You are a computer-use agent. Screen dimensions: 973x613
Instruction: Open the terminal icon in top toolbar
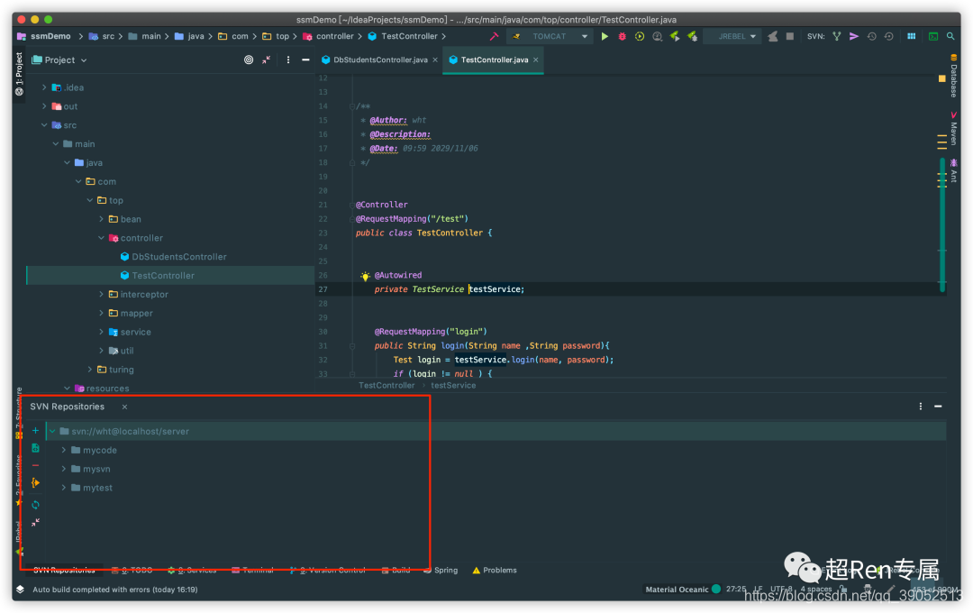pyautogui.click(x=932, y=37)
